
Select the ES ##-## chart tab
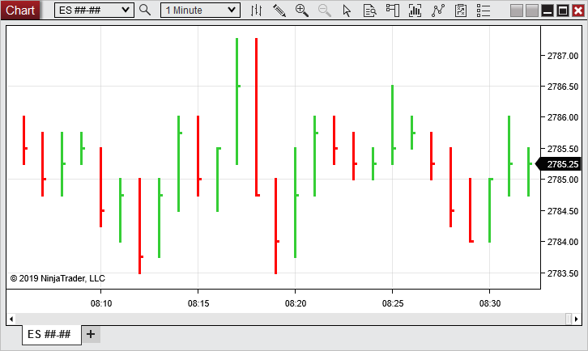click(x=49, y=334)
